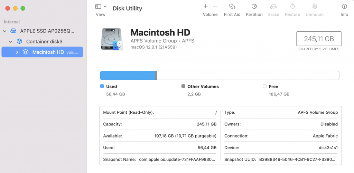Expand the Macintosh HD volume group
The height and width of the screenshot is (173, 354).
(x=17, y=52)
